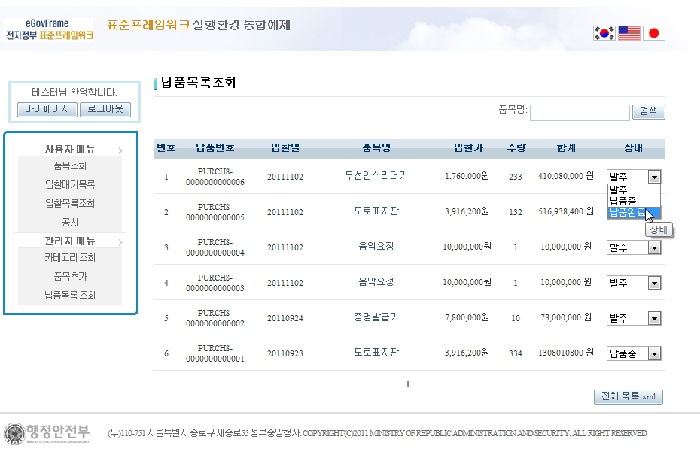Click the eGovFrame logo
The width and height of the screenshot is (700, 452).
pos(50,30)
